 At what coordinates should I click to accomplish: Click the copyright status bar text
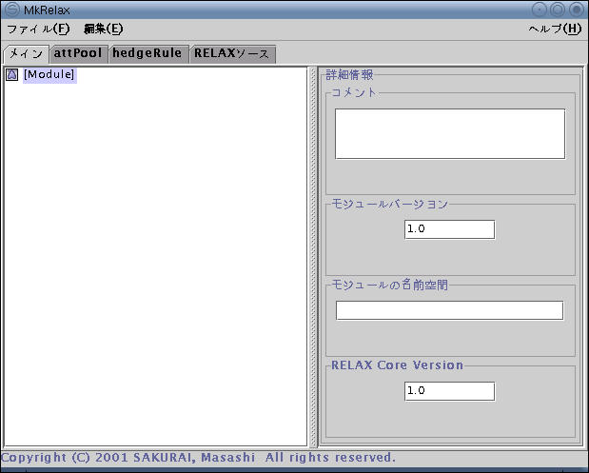click(x=198, y=458)
